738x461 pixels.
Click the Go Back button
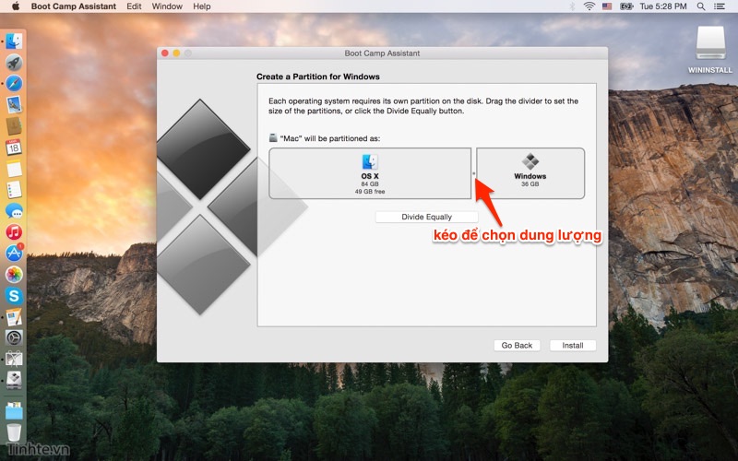point(517,345)
